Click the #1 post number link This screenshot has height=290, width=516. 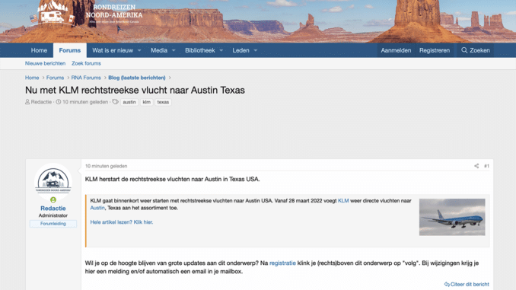(x=486, y=166)
